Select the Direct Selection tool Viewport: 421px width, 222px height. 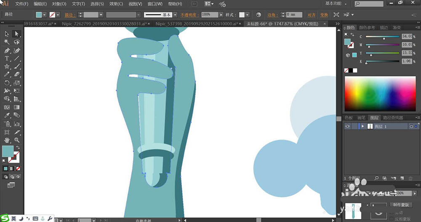click(17, 34)
